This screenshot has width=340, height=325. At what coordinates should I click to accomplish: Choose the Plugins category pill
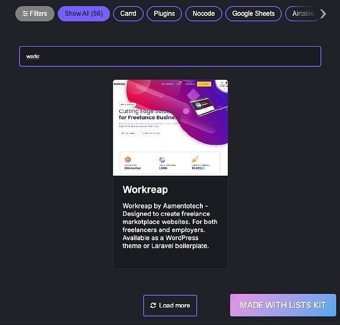(164, 14)
